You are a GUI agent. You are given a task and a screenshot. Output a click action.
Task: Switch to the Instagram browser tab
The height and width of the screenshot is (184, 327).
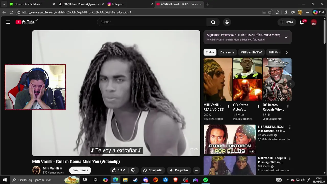[129, 4]
